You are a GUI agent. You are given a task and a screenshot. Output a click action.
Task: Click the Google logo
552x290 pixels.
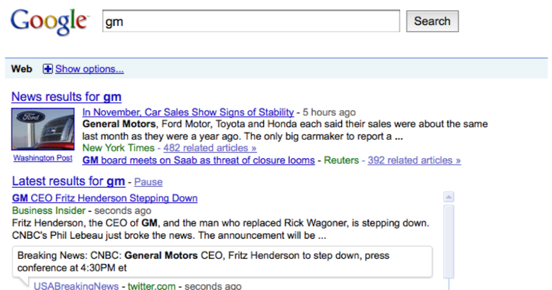pos(49,21)
